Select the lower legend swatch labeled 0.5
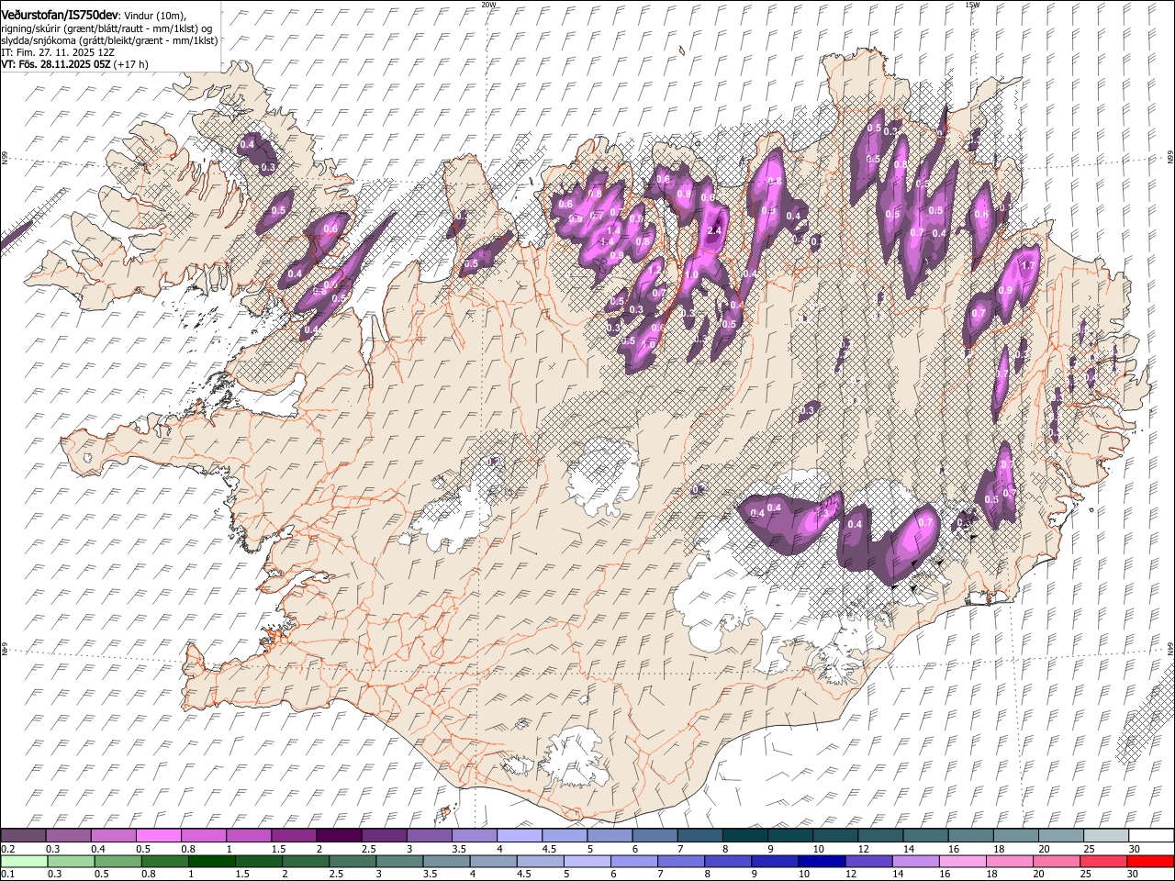 [x=117, y=861]
